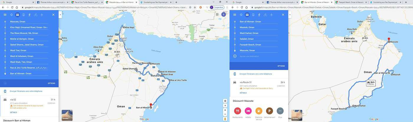Image resolution: width=413 pixels, height=122 pixels.
Task: Choose transit mode in left Maps window
Action: point(24,14)
